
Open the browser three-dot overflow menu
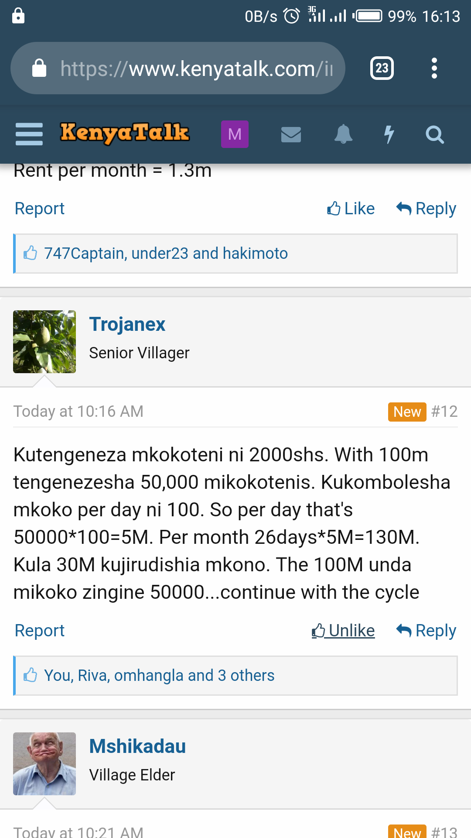point(434,68)
